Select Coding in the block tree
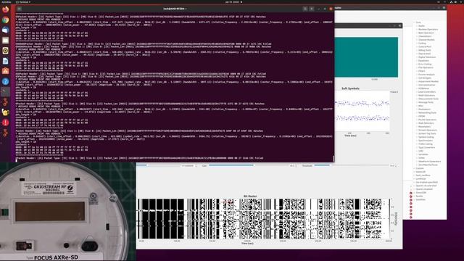The height and width of the screenshot is (261, 464). point(422,43)
